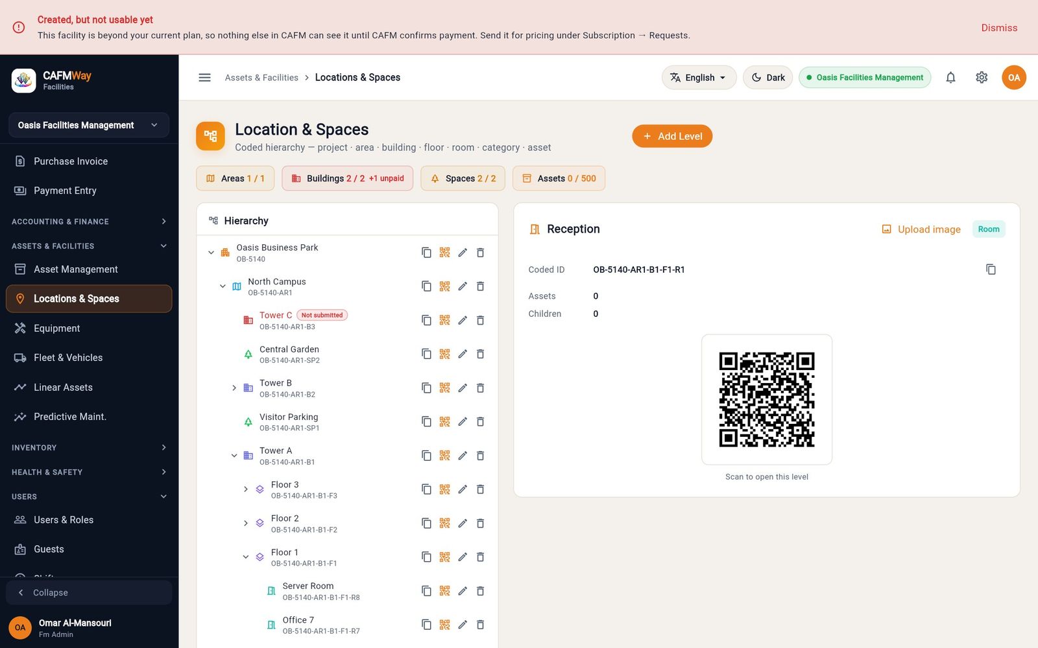Screen dimensions: 1038x648
Task: Toggle the sidebar hamburger menu
Action: tap(204, 78)
